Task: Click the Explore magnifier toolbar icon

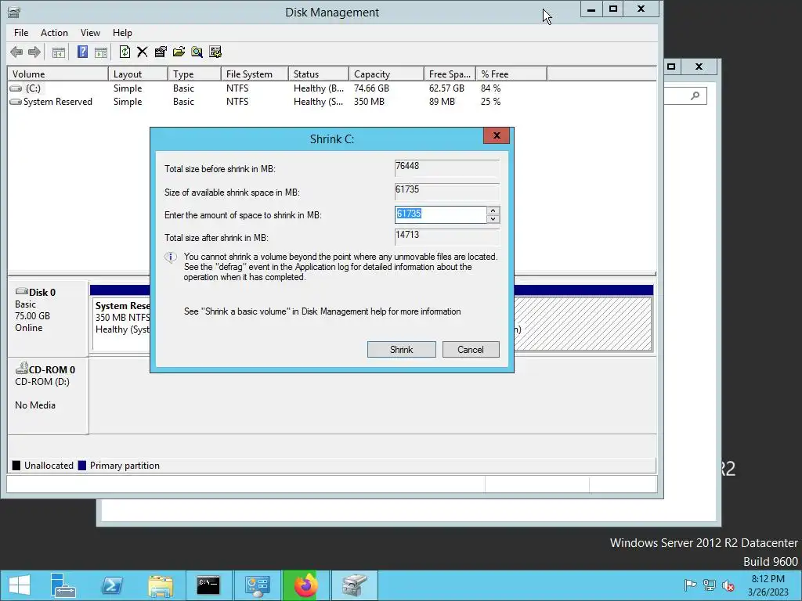Action: 197,52
